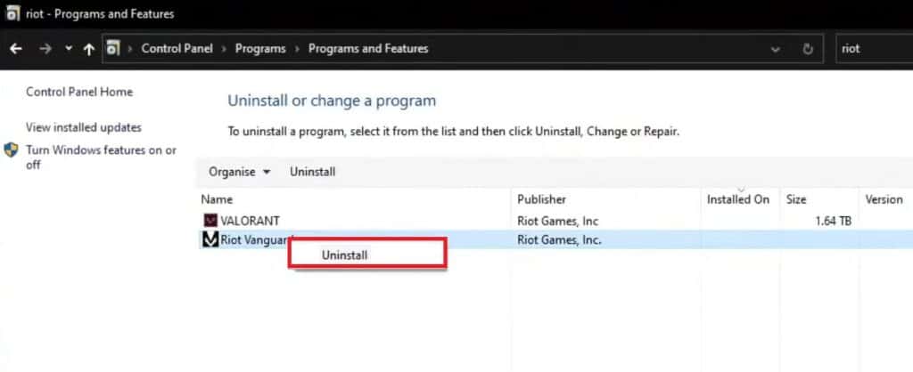Click the window title bar icon
This screenshot has height=372, width=913.
pyautogui.click(x=12, y=14)
